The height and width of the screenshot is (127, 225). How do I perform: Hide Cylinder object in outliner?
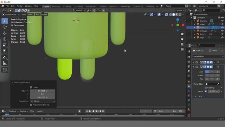[x=222, y=31]
